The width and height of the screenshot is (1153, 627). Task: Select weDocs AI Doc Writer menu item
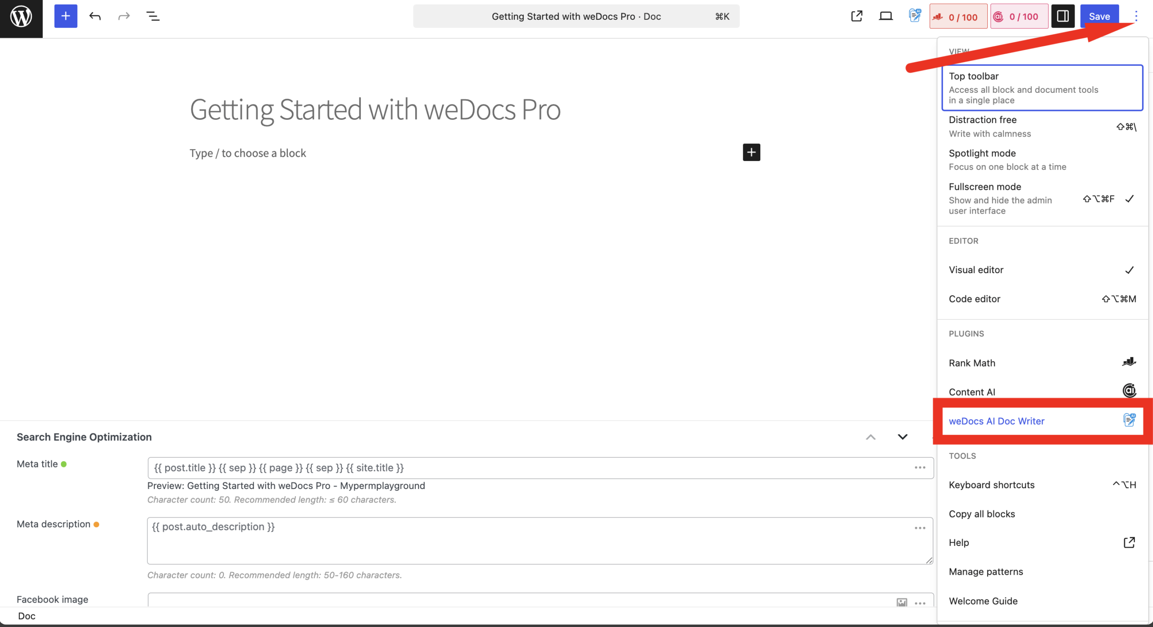pyautogui.click(x=996, y=421)
